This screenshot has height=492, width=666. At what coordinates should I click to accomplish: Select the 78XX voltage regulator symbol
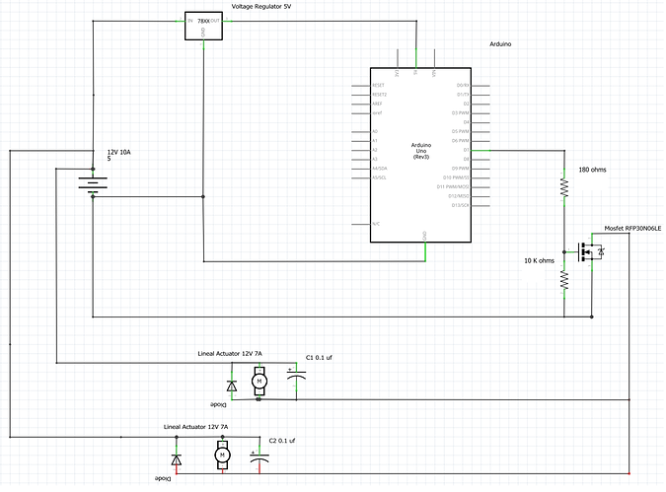(x=203, y=26)
